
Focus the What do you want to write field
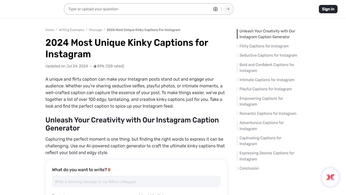click(136, 181)
